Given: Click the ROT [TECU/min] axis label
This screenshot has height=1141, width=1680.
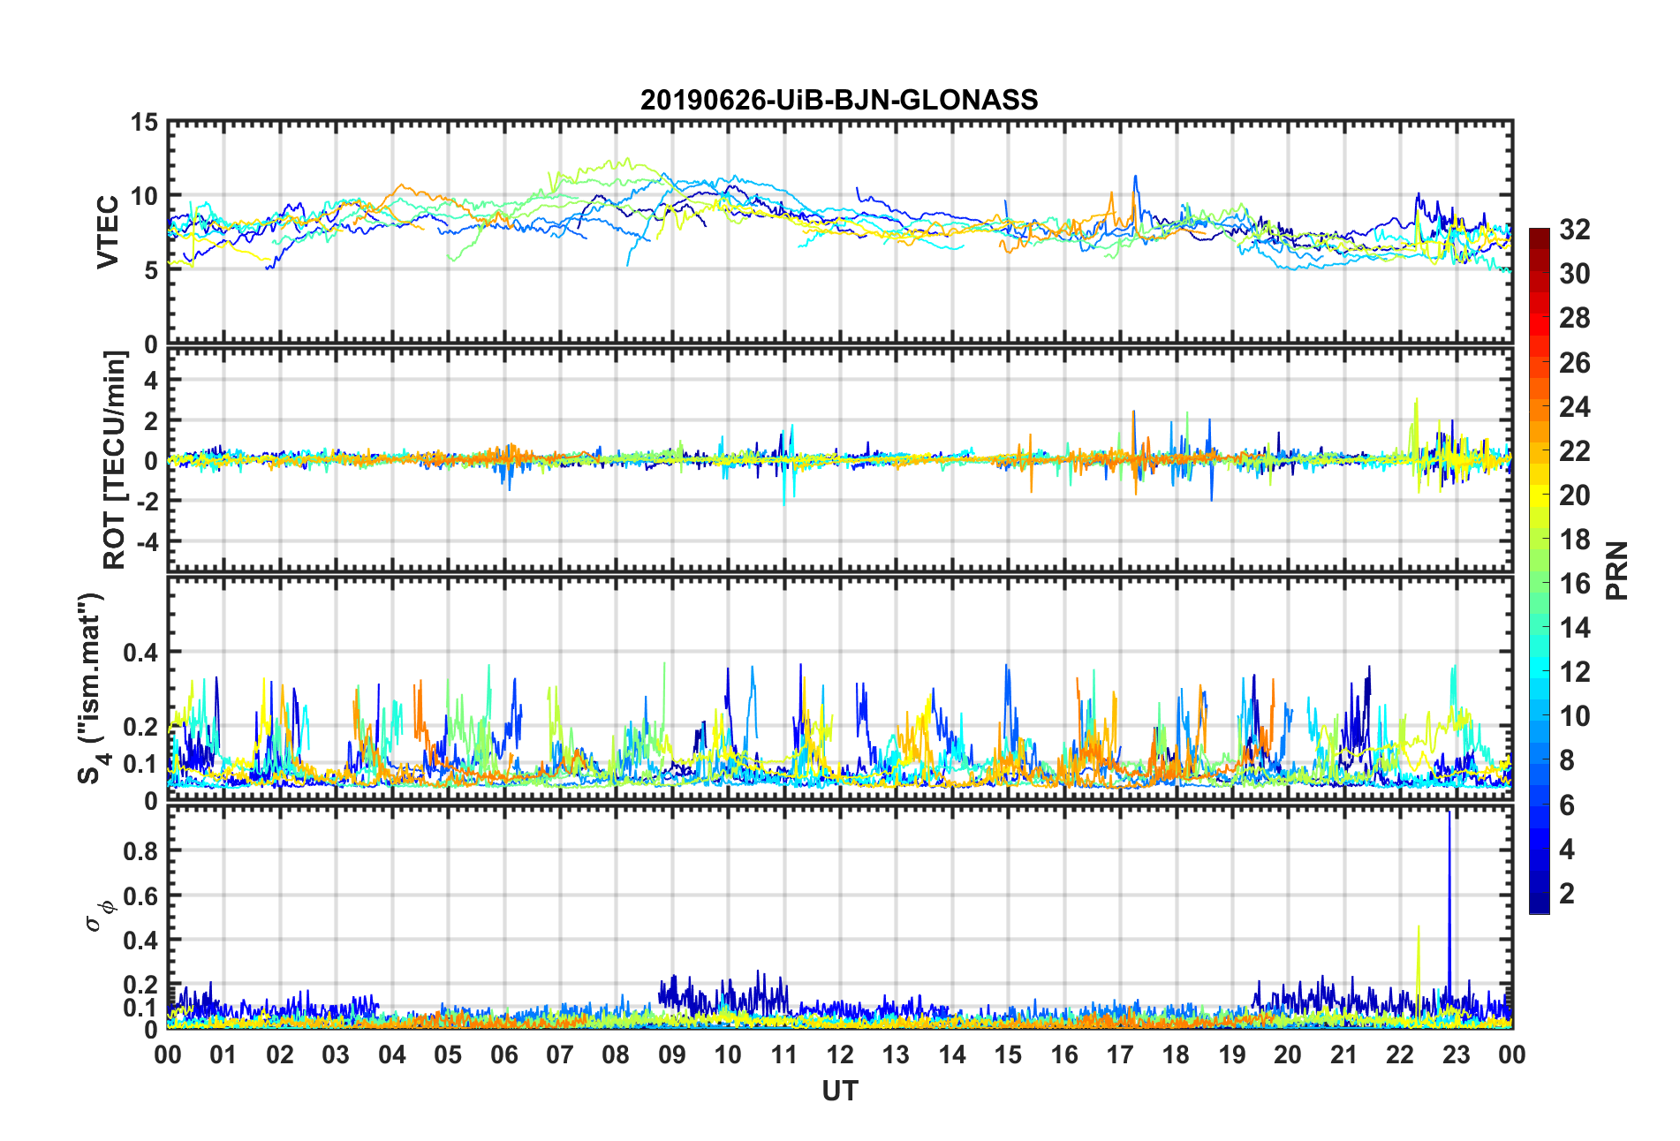Looking at the screenshot, I should (115, 460).
